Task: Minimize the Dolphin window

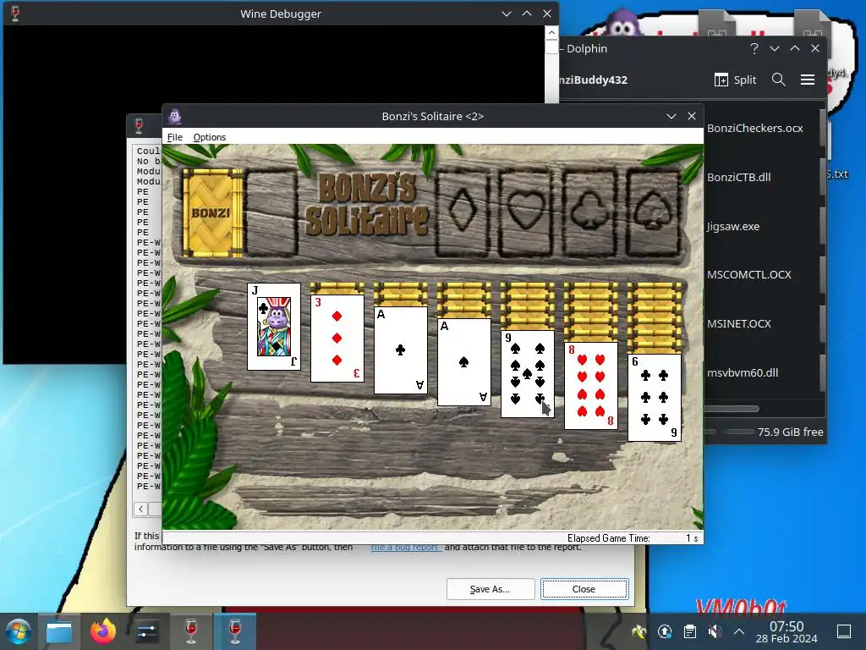Action: tap(775, 48)
